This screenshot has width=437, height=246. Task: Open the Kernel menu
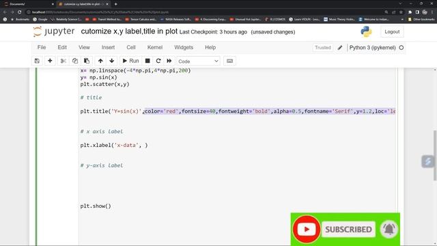click(x=155, y=47)
